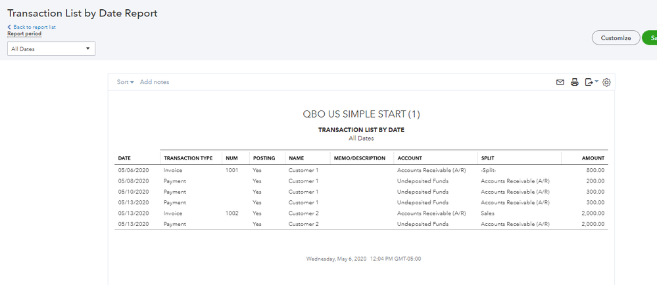
Task: Click the TRANSACTION TYPE column header
Action: tap(188, 158)
